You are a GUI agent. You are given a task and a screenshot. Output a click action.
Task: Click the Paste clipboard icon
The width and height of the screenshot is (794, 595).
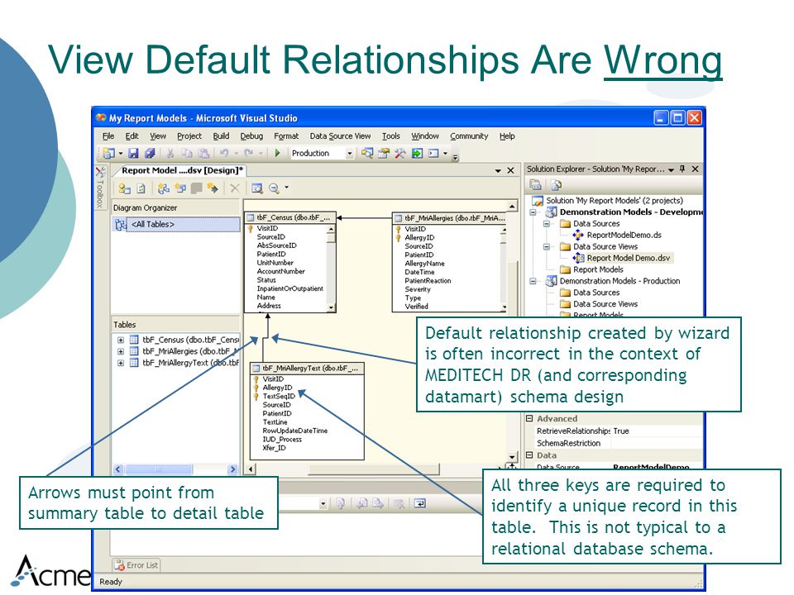pos(203,153)
